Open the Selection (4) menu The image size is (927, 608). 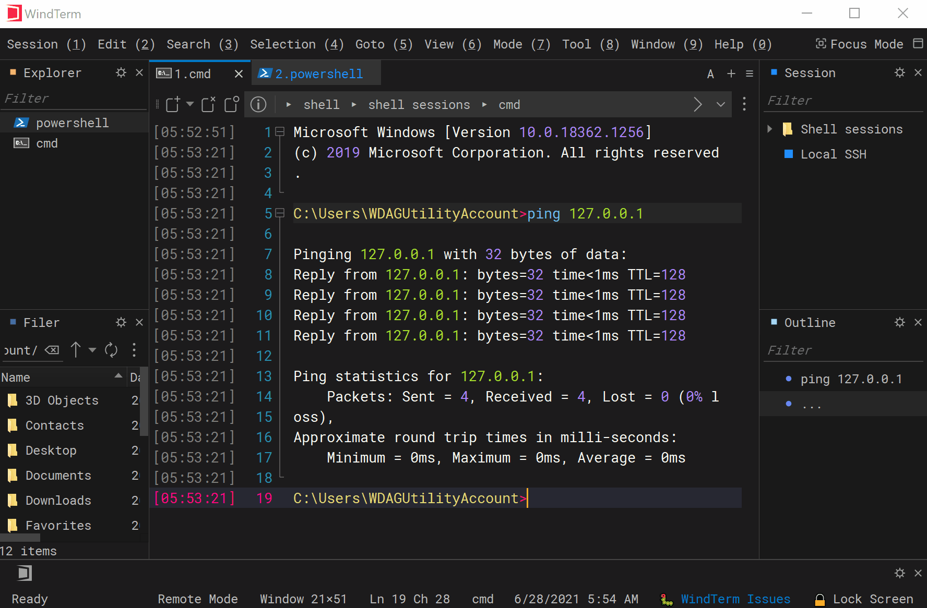(297, 44)
